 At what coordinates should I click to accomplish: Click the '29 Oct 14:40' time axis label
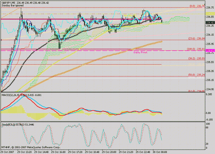41,152
